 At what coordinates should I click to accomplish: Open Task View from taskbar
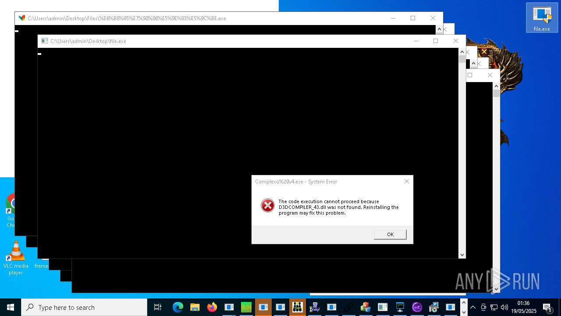[x=158, y=307]
